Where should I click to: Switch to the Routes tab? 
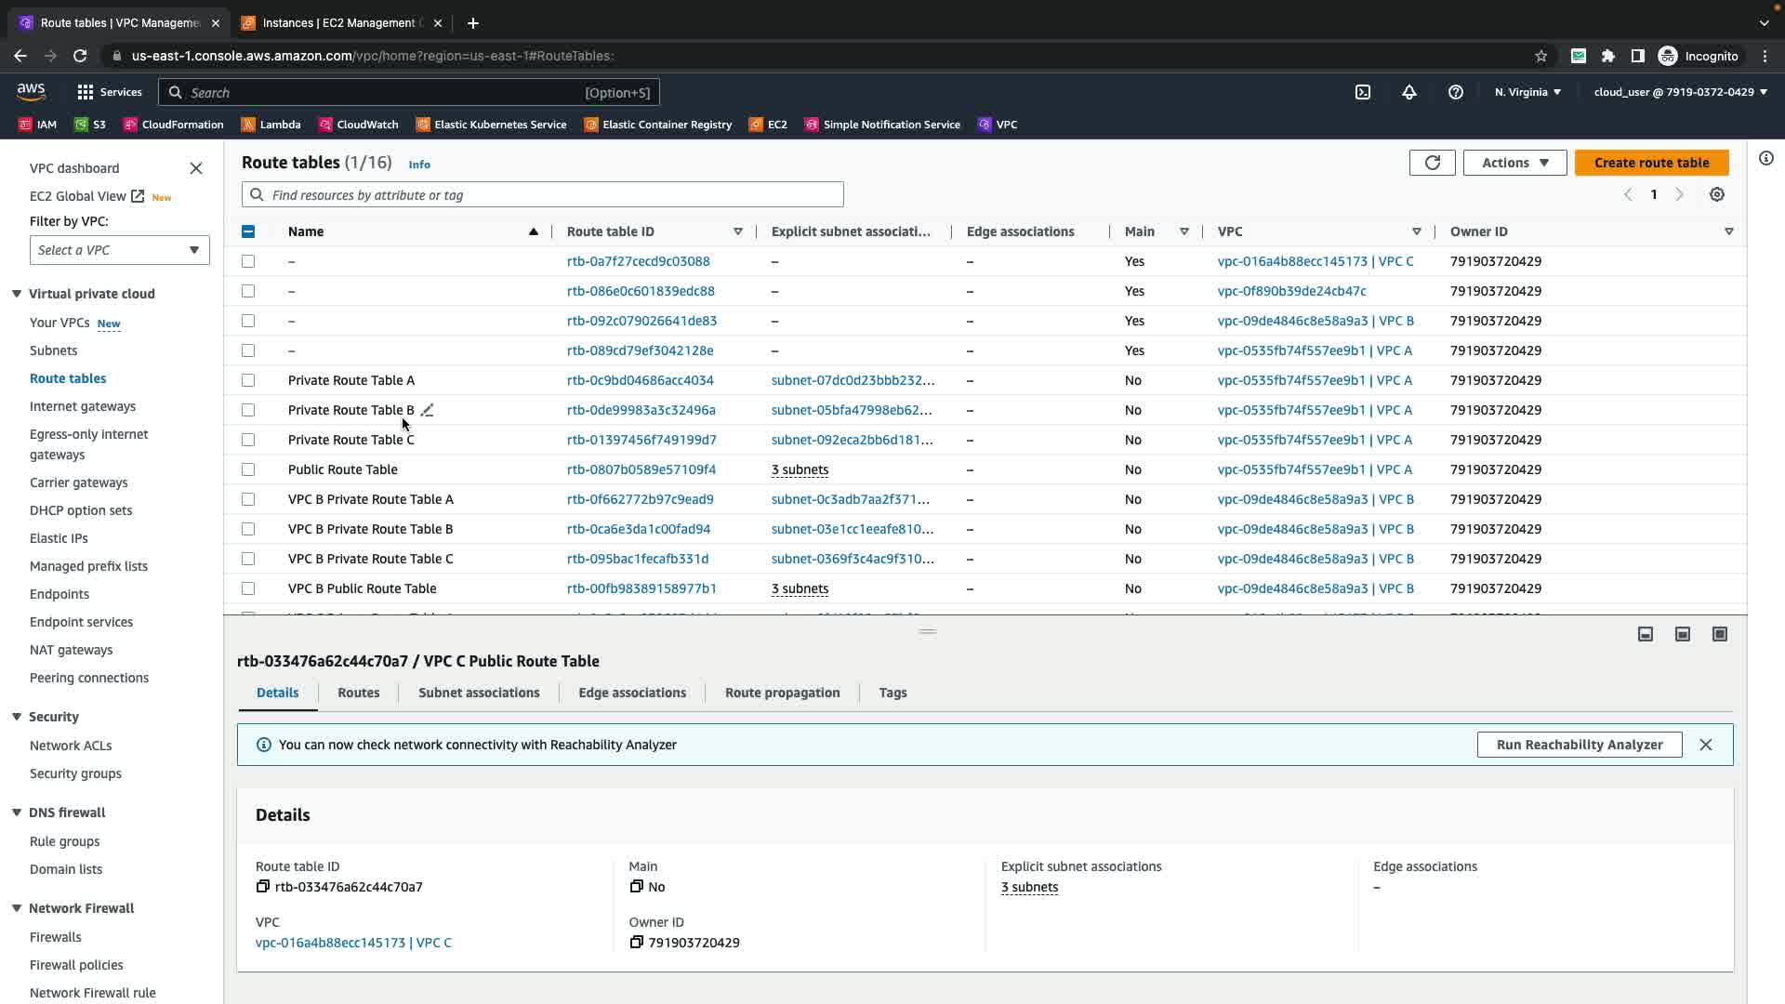[x=358, y=693]
